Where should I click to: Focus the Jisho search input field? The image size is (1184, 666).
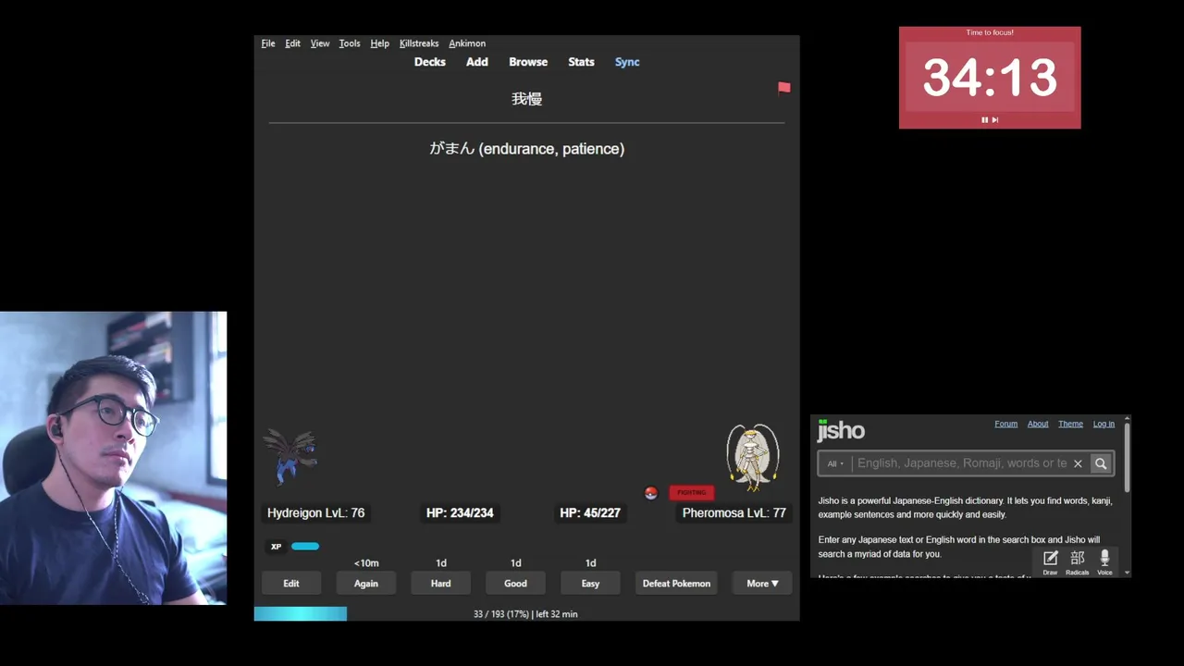(x=961, y=463)
